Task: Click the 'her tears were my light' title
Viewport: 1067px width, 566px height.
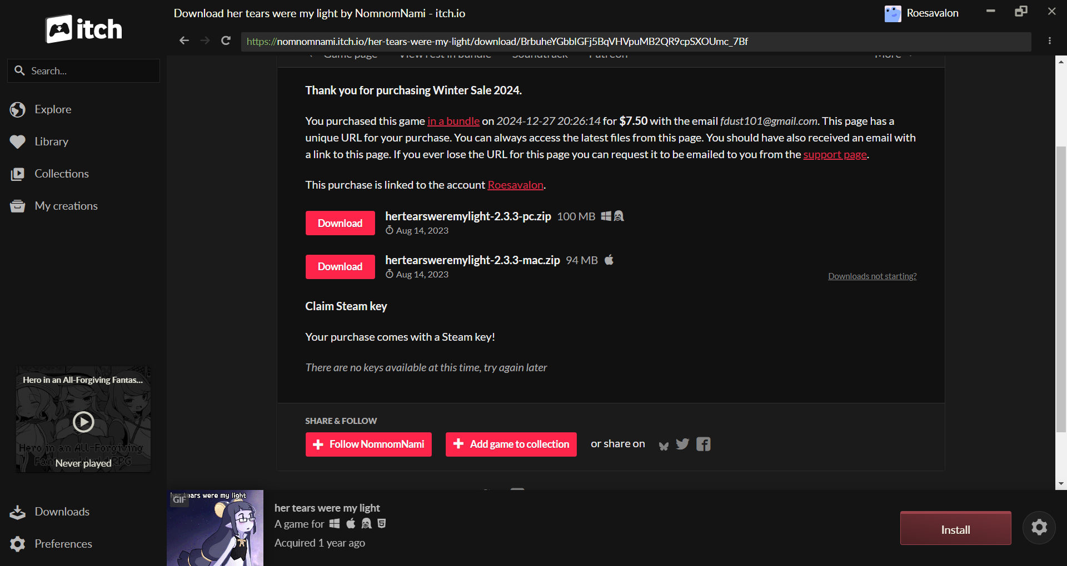Action: click(x=327, y=508)
